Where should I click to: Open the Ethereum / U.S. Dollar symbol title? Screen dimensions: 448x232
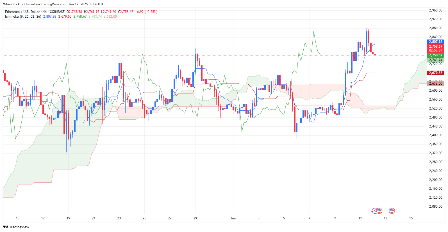pyautogui.click(x=22, y=12)
